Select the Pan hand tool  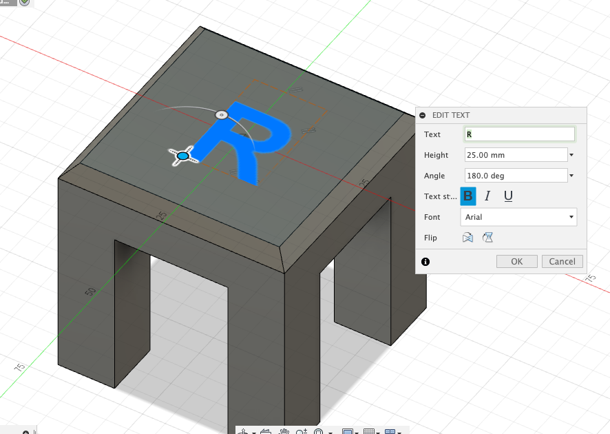pyautogui.click(x=284, y=432)
